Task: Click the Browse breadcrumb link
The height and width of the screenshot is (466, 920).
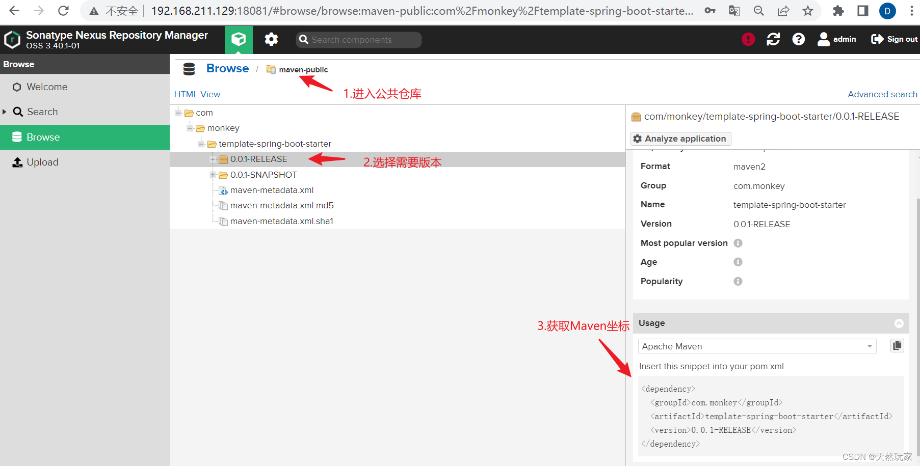Action: (x=227, y=68)
